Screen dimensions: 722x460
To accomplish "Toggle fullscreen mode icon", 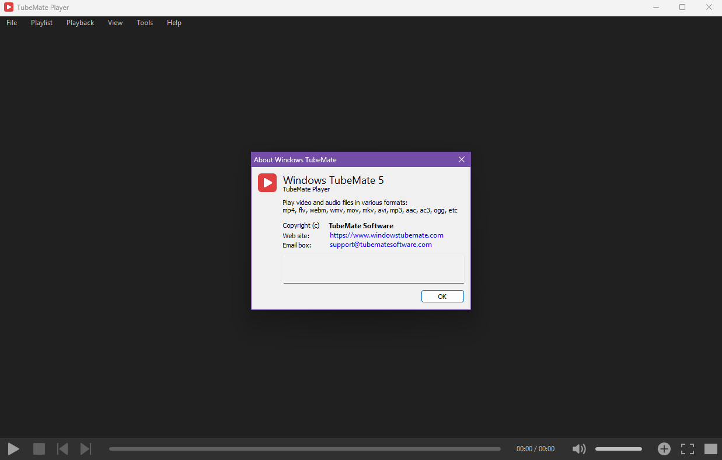I will 688,449.
